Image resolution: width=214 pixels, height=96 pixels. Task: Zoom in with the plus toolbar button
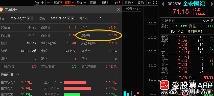point(43,3)
